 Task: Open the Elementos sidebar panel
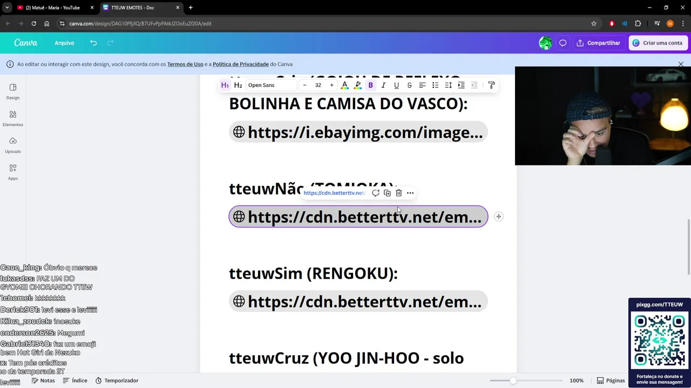click(13, 119)
